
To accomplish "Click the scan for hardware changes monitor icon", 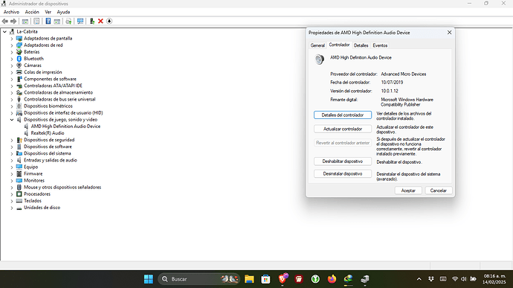I will pyautogui.click(x=80, y=21).
